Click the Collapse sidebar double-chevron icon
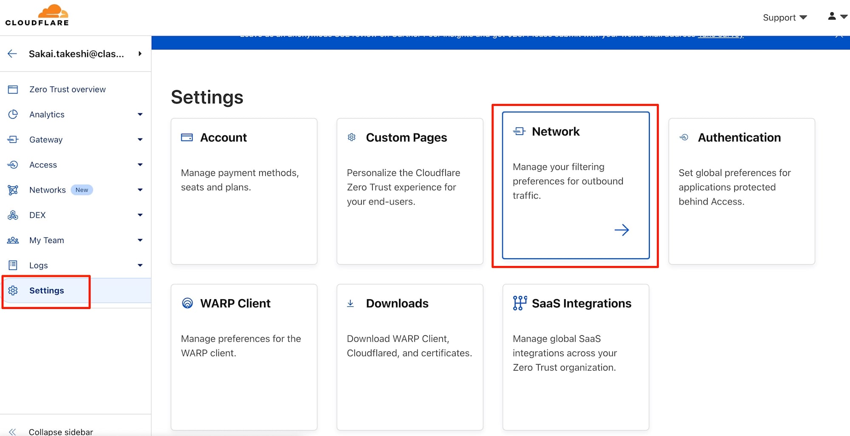Viewport: 850px width, 436px height. tap(12, 432)
